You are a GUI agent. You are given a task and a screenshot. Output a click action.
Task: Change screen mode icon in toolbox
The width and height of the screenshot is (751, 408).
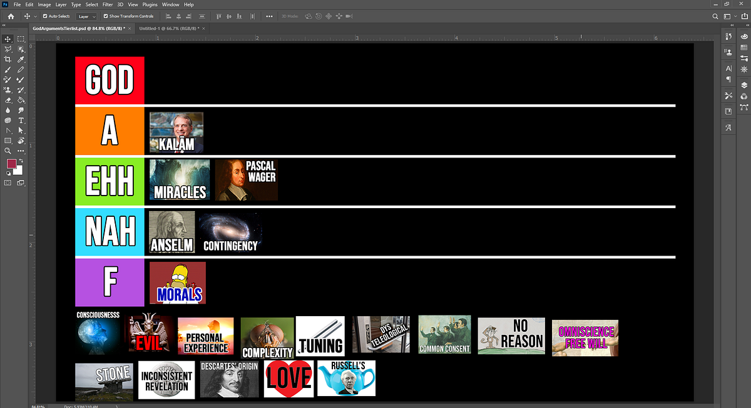21,182
